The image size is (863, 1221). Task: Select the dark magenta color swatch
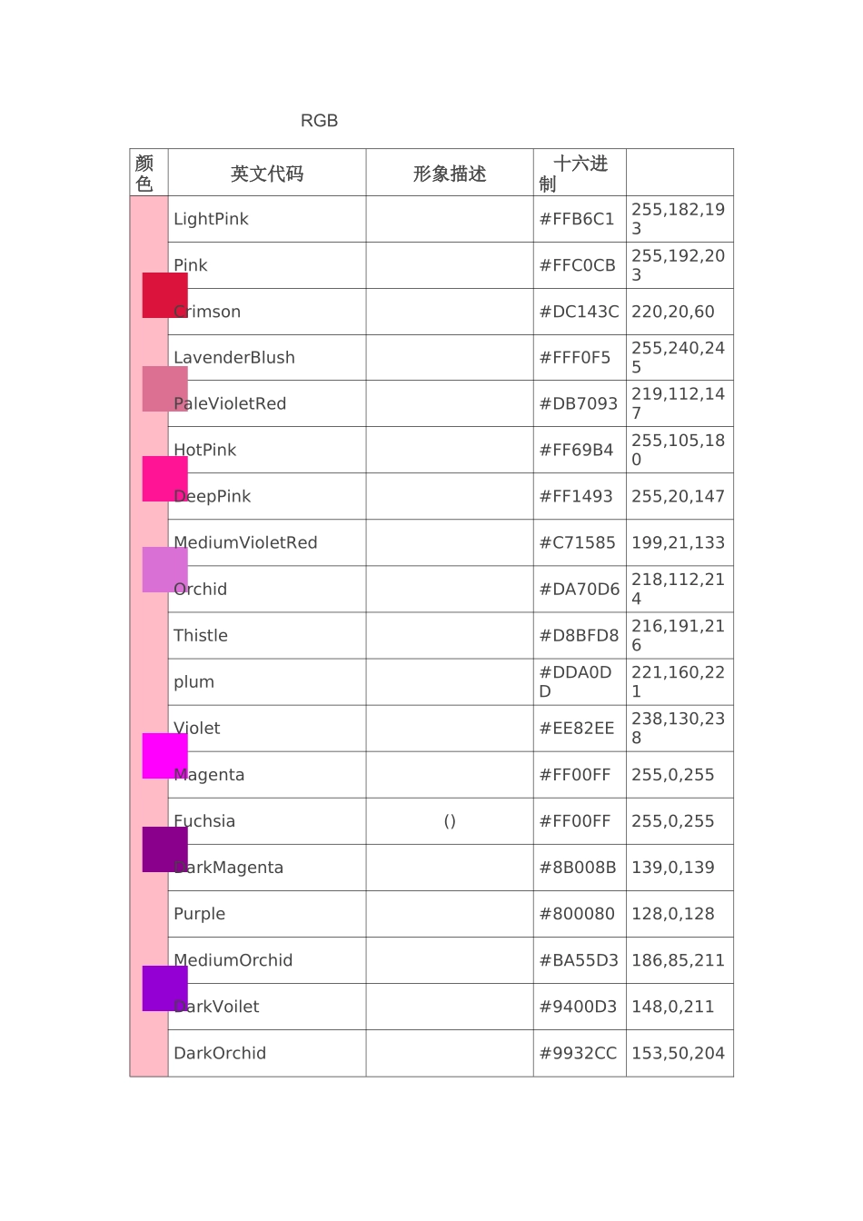(x=164, y=849)
